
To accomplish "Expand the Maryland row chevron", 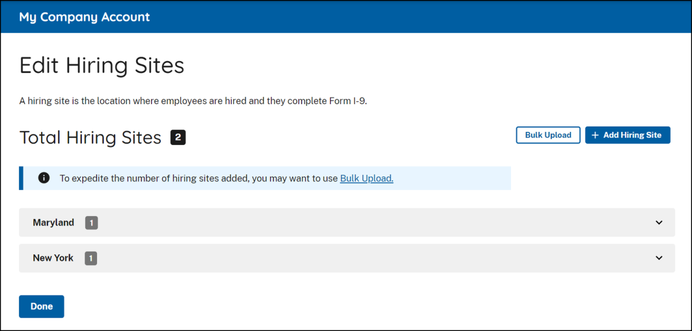I will [x=659, y=223].
